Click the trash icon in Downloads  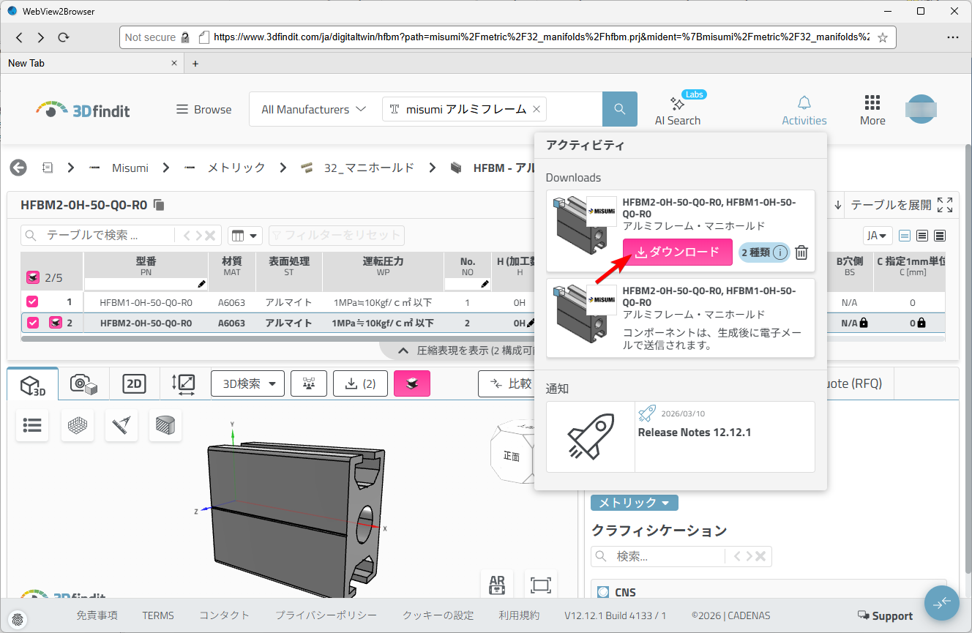tap(801, 252)
